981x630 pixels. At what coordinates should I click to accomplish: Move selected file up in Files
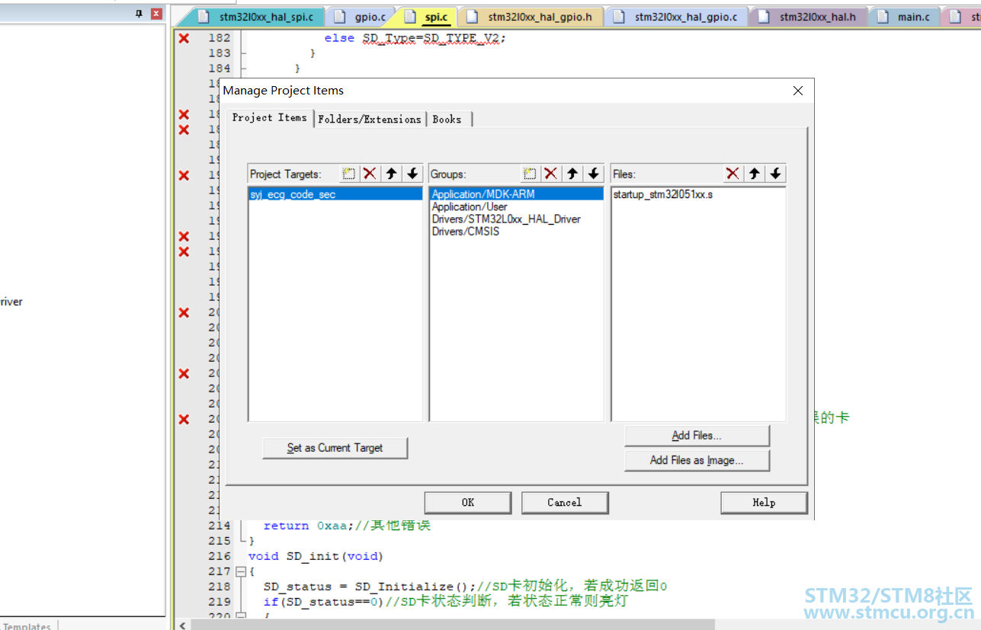(754, 174)
